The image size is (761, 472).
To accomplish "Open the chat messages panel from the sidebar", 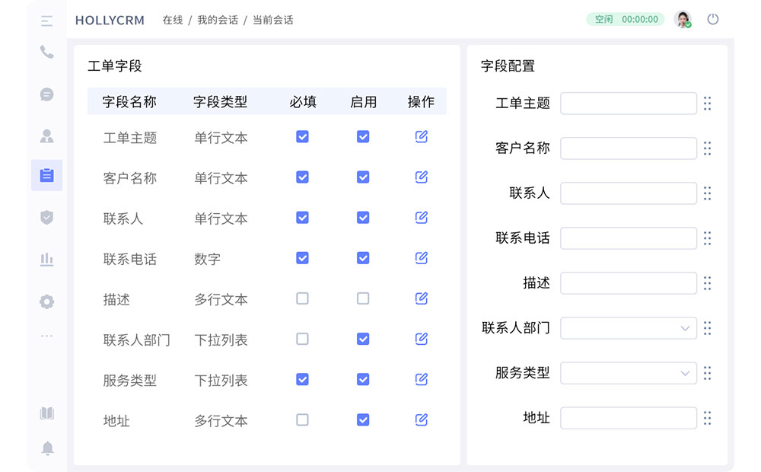I will (x=46, y=94).
